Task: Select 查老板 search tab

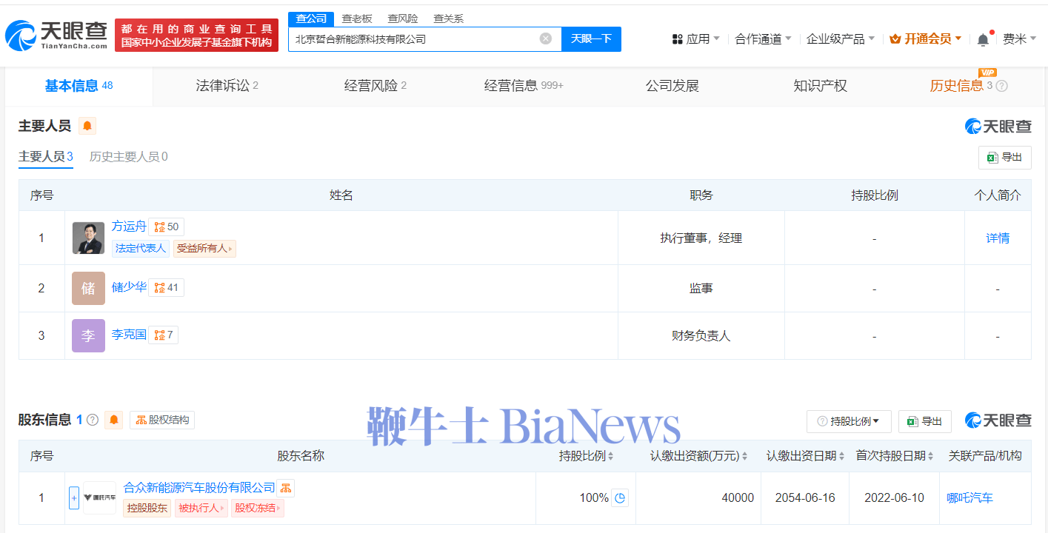Action: (357, 19)
